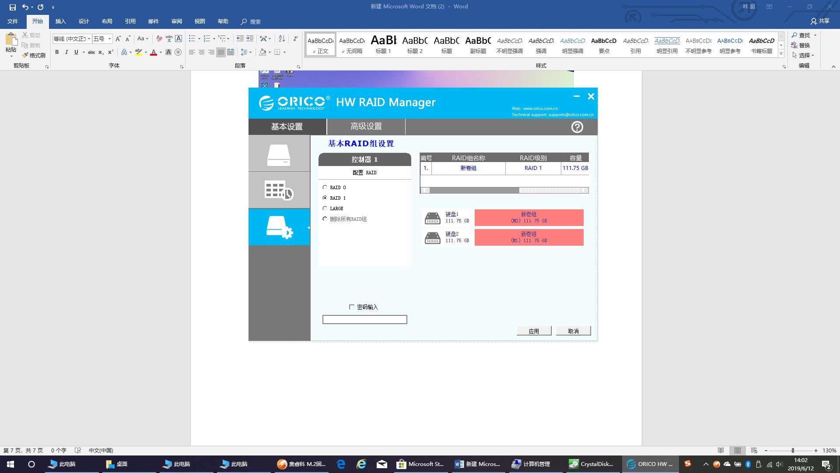Click the Word zoom slider

pyautogui.click(x=792, y=450)
